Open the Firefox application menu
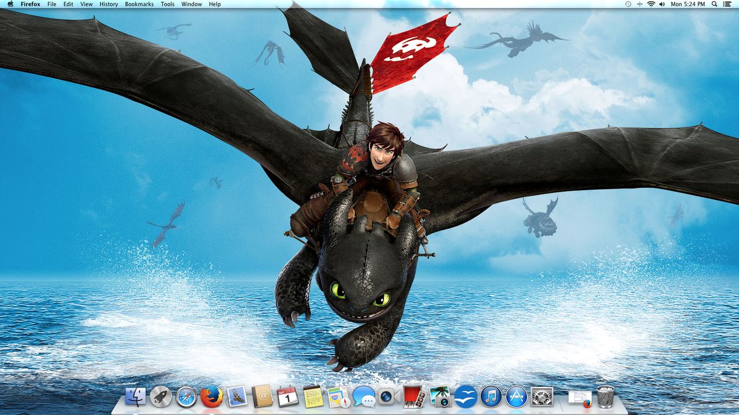Image resolution: width=739 pixels, height=415 pixels. 31,4
